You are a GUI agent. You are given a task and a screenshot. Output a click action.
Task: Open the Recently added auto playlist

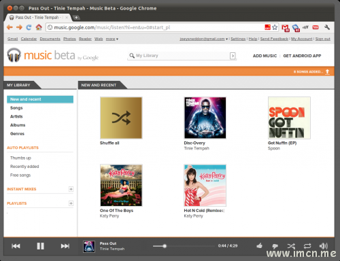[24, 167]
